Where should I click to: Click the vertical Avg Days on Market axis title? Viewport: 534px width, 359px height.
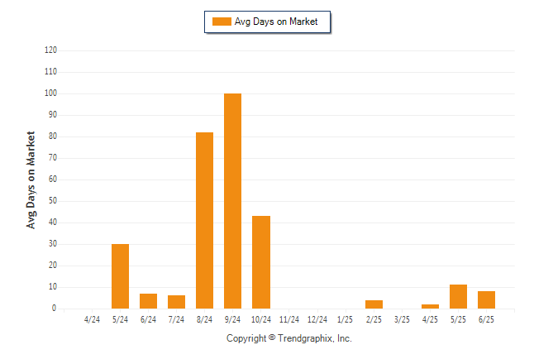pos(31,180)
